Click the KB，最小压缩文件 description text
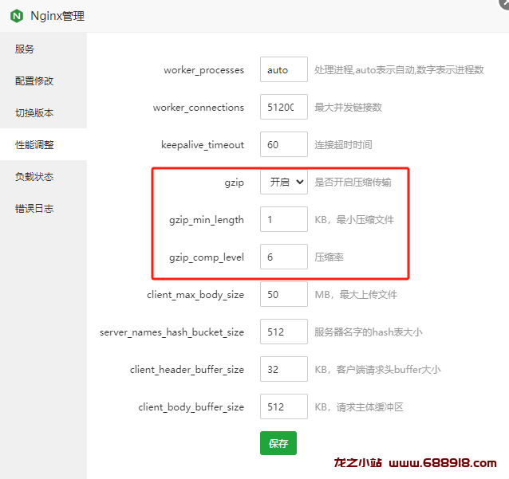 (x=354, y=220)
